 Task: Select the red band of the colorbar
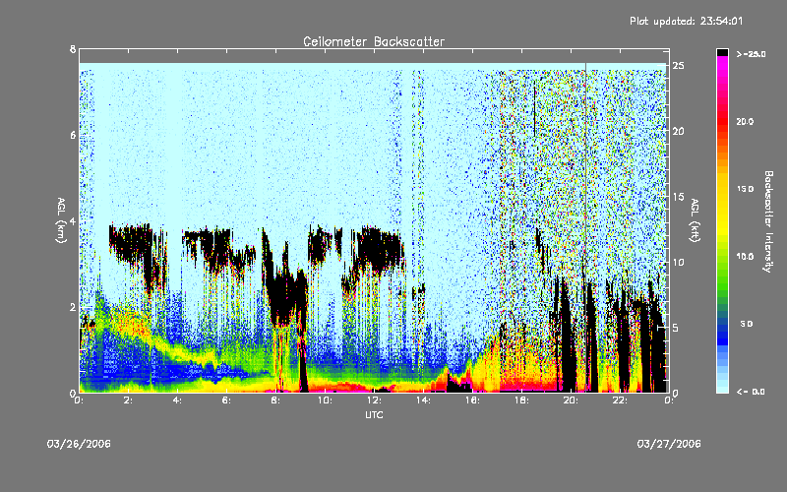722,123
